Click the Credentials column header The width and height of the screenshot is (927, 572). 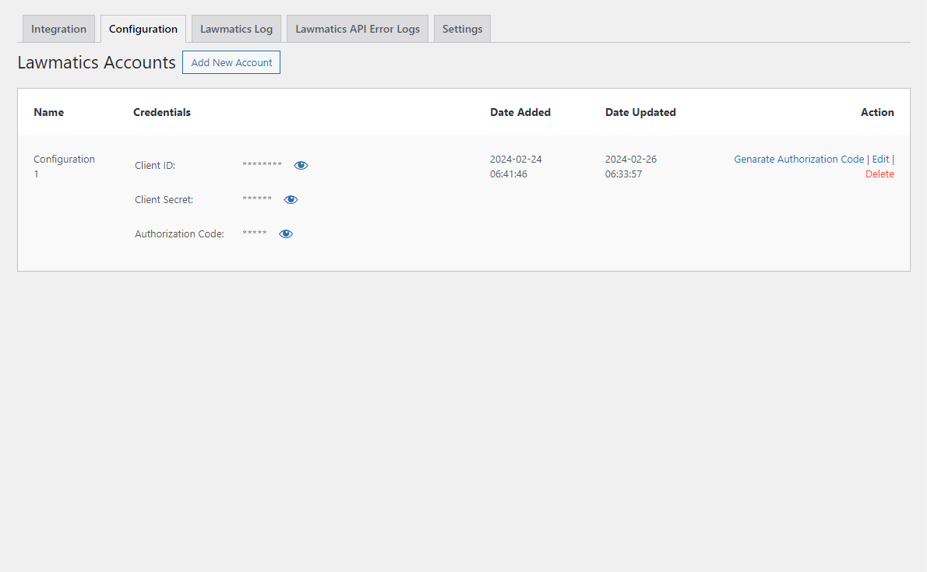click(x=162, y=112)
